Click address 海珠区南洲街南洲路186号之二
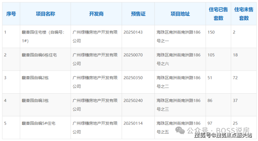 tap(179, 82)
